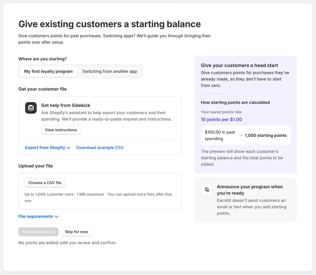This screenshot has width=316, height=275.
Task: Choose a CSV file to upload
Action: tap(45, 183)
